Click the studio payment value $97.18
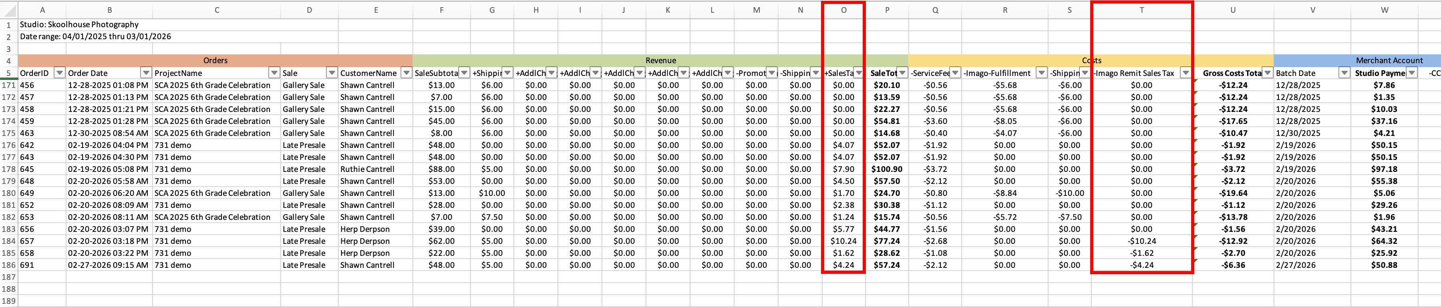This screenshot has width=1441, height=307. [x=1385, y=169]
